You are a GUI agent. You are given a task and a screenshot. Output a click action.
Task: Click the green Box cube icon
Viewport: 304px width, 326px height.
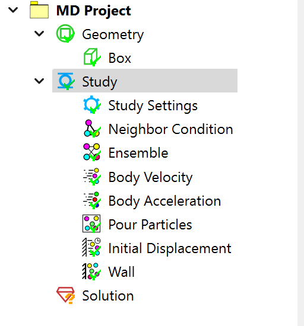coord(92,57)
